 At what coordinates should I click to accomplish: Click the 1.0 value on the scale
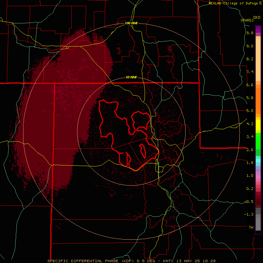250,176
